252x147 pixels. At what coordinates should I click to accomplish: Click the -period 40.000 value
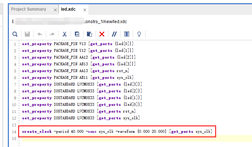[69, 132]
